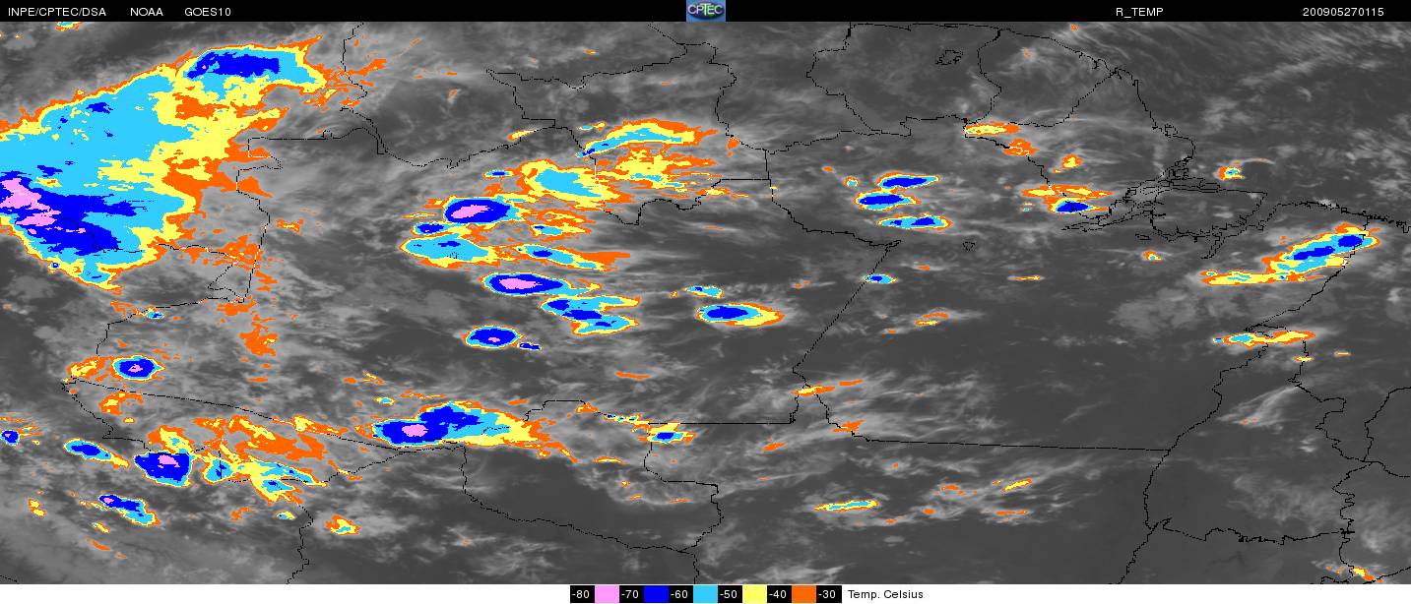Select the yellow -50 to -40 legend swatch
Image resolution: width=1411 pixels, height=604 pixels.
754,594
